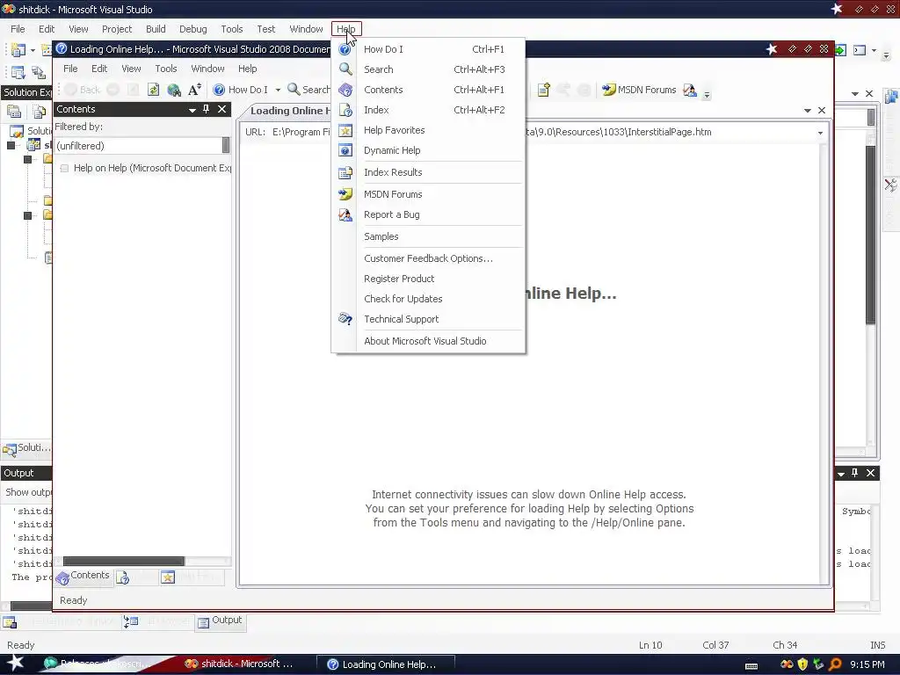Click the How Do I icon in Help menu
Image resolution: width=900 pixels, height=675 pixels.
[345, 49]
